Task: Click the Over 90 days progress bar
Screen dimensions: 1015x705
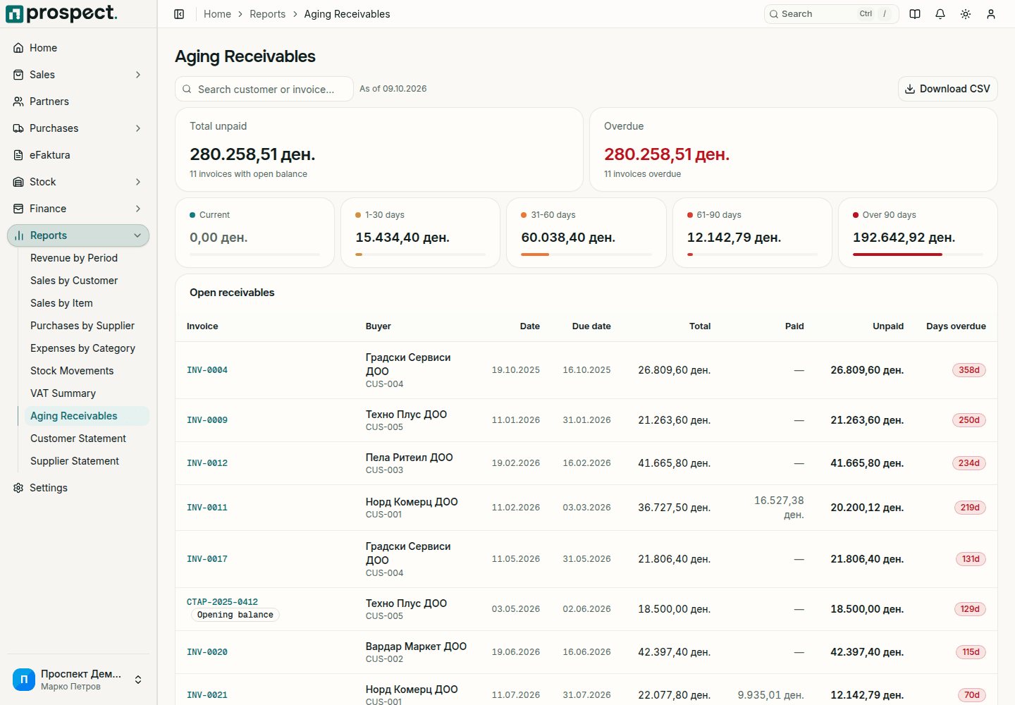Action: click(918, 255)
